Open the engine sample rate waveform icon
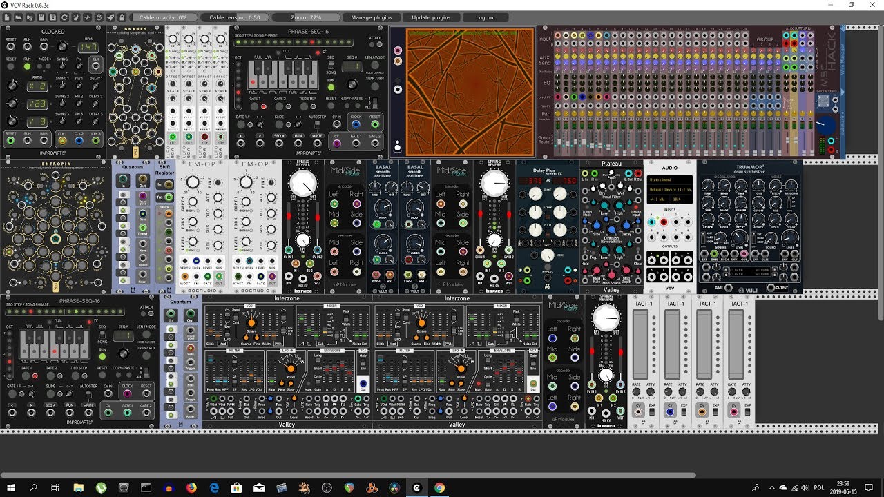Viewport: 884px width, 497px height. tap(87, 17)
